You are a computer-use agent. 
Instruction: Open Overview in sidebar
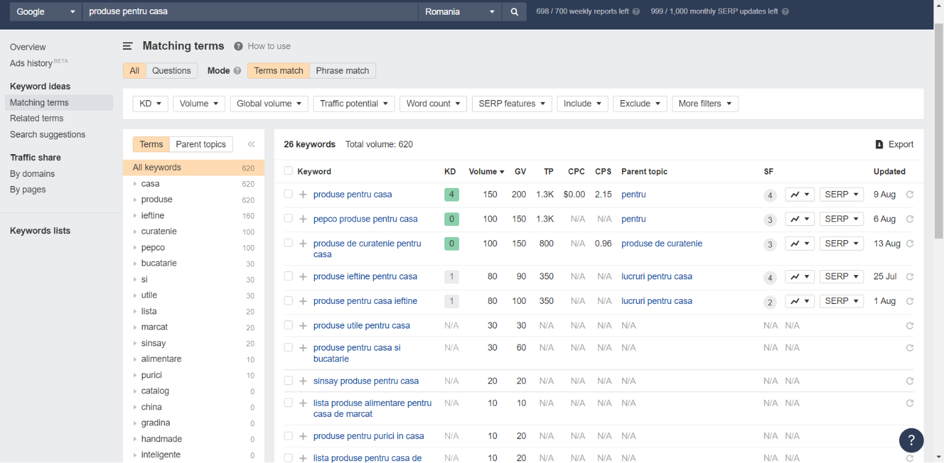pos(28,47)
